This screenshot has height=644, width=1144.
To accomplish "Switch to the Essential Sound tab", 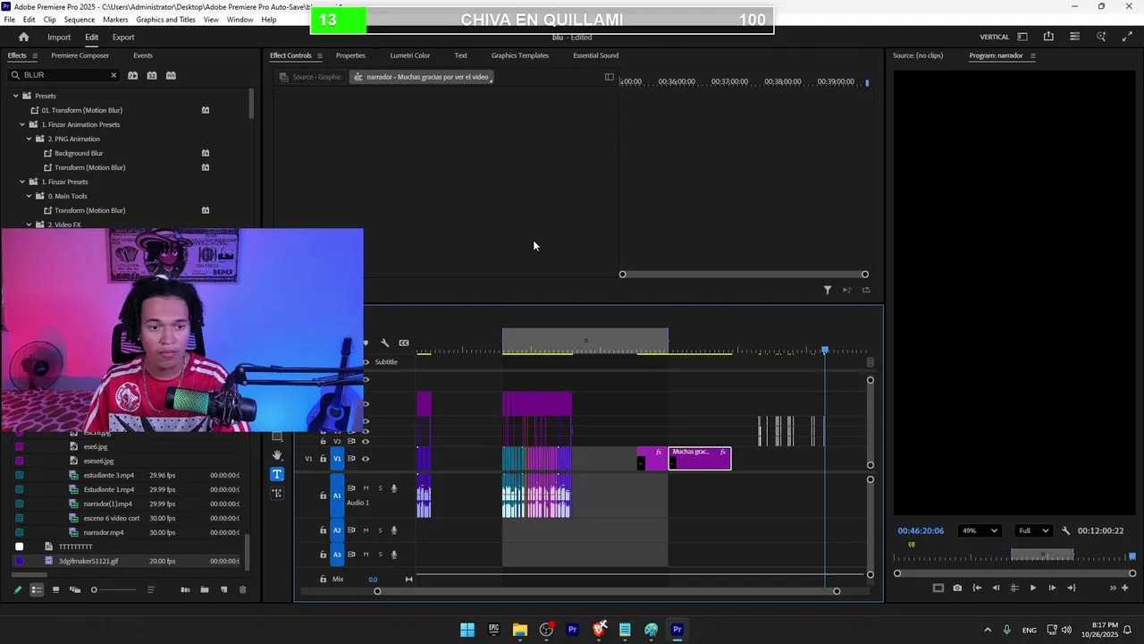I will [x=595, y=55].
